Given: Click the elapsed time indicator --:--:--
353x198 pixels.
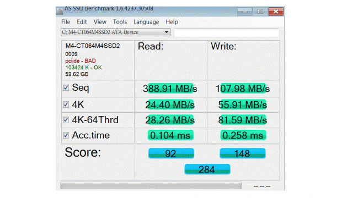Looking at the screenshot, I should point(262,186).
